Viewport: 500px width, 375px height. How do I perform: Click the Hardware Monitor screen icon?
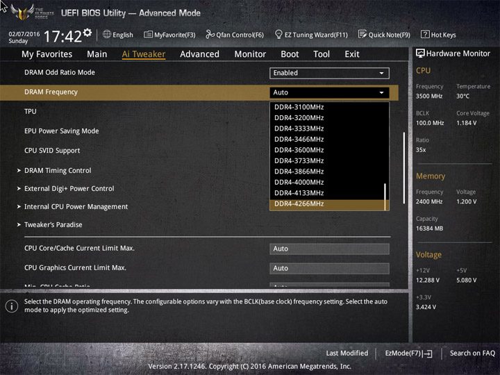tap(420, 53)
